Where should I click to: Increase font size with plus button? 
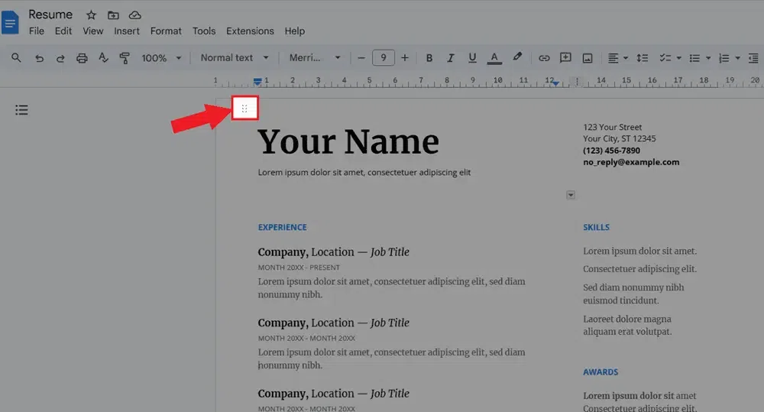pos(405,58)
